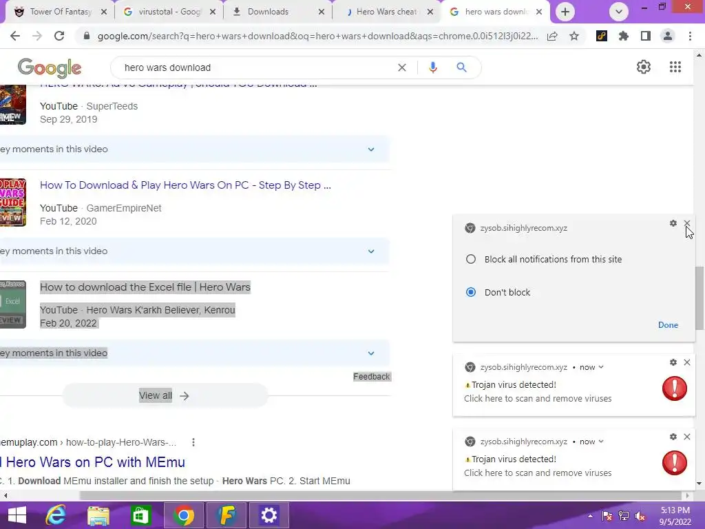Expand key moments for Excel file video

(371, 353)
